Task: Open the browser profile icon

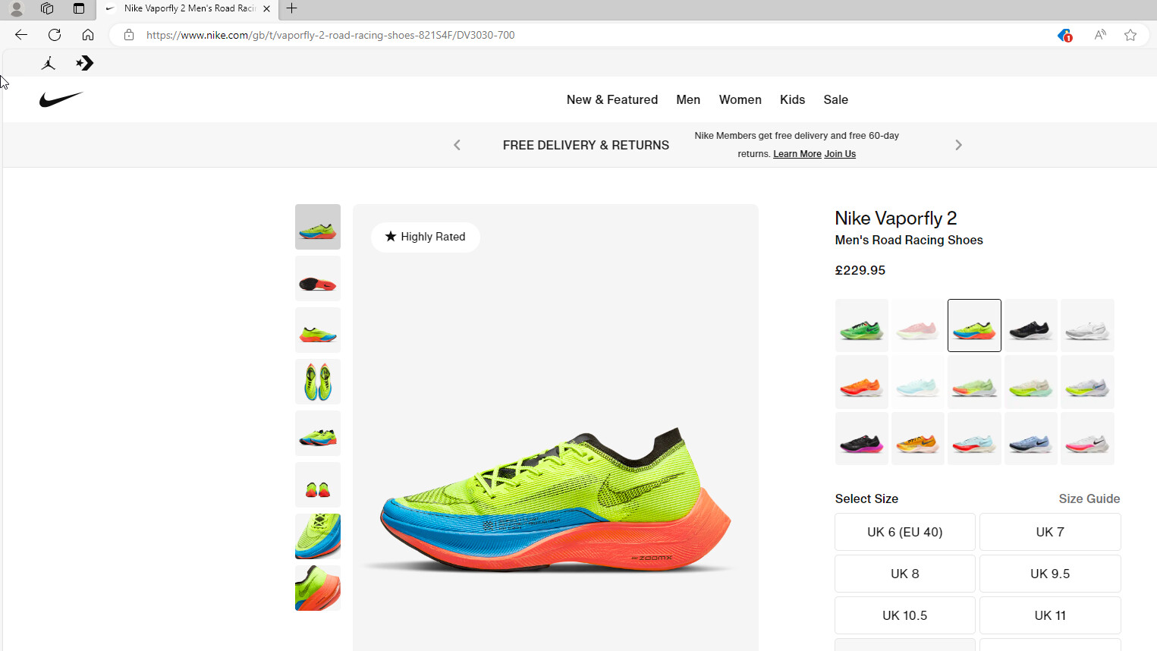Action: point(17,8)
